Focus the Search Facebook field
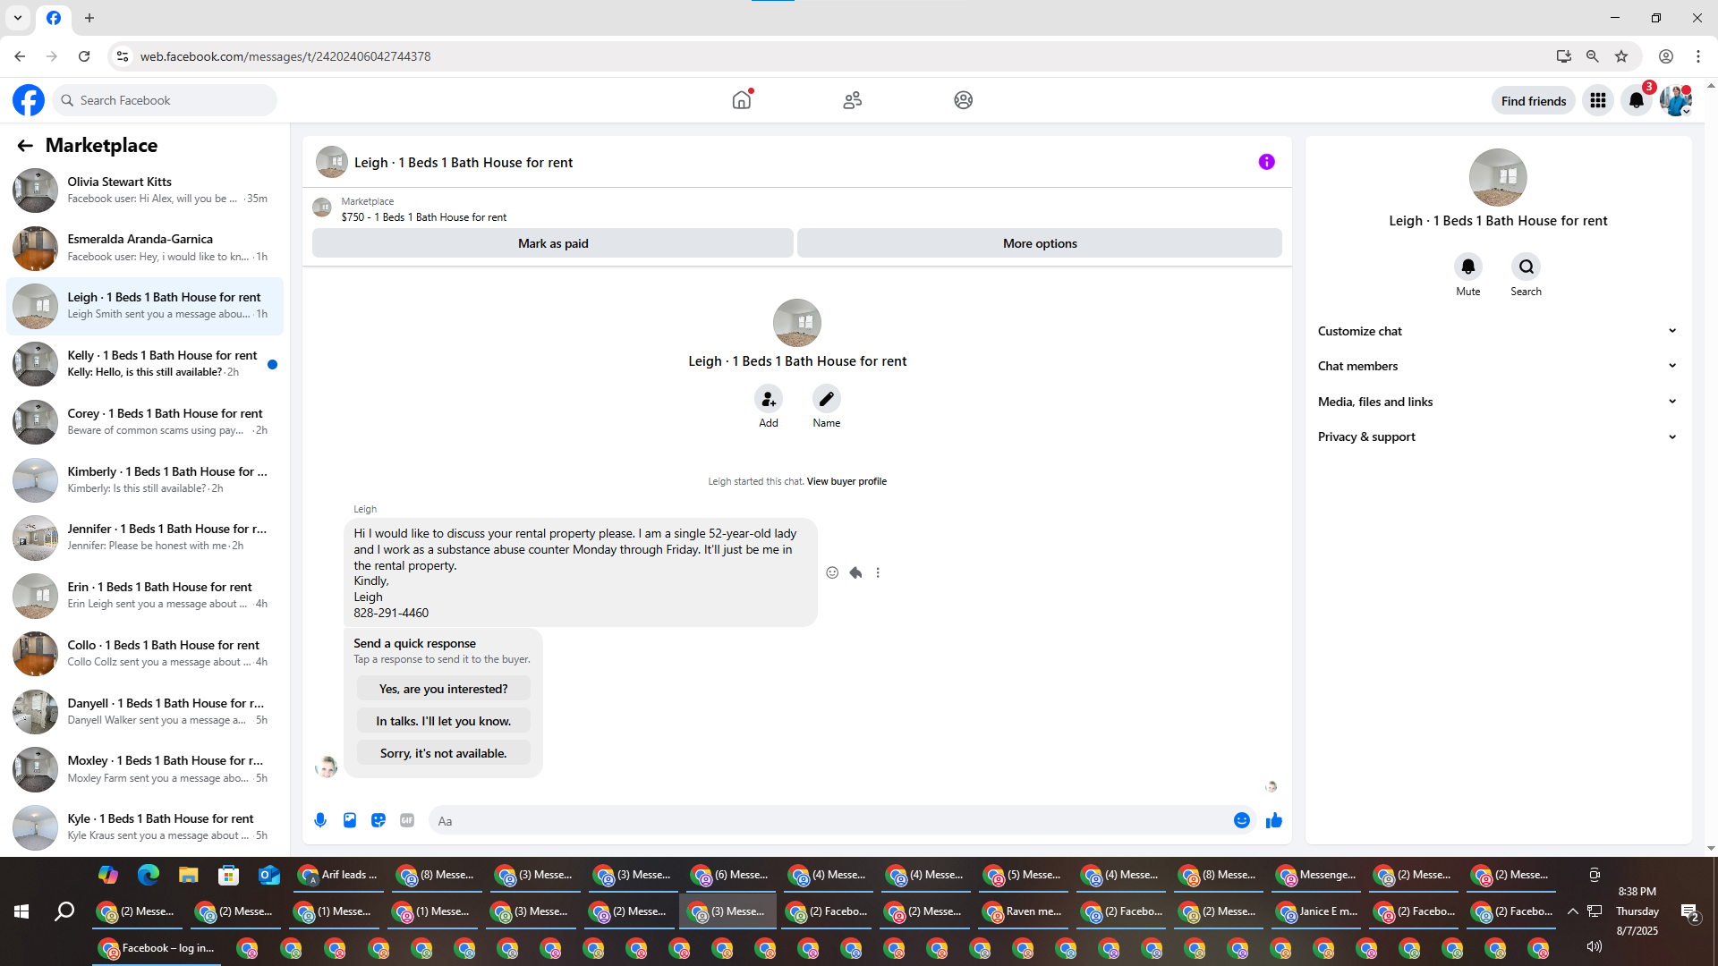The width and height of the screenshot is (1718, 966). [x=165, y=100]
